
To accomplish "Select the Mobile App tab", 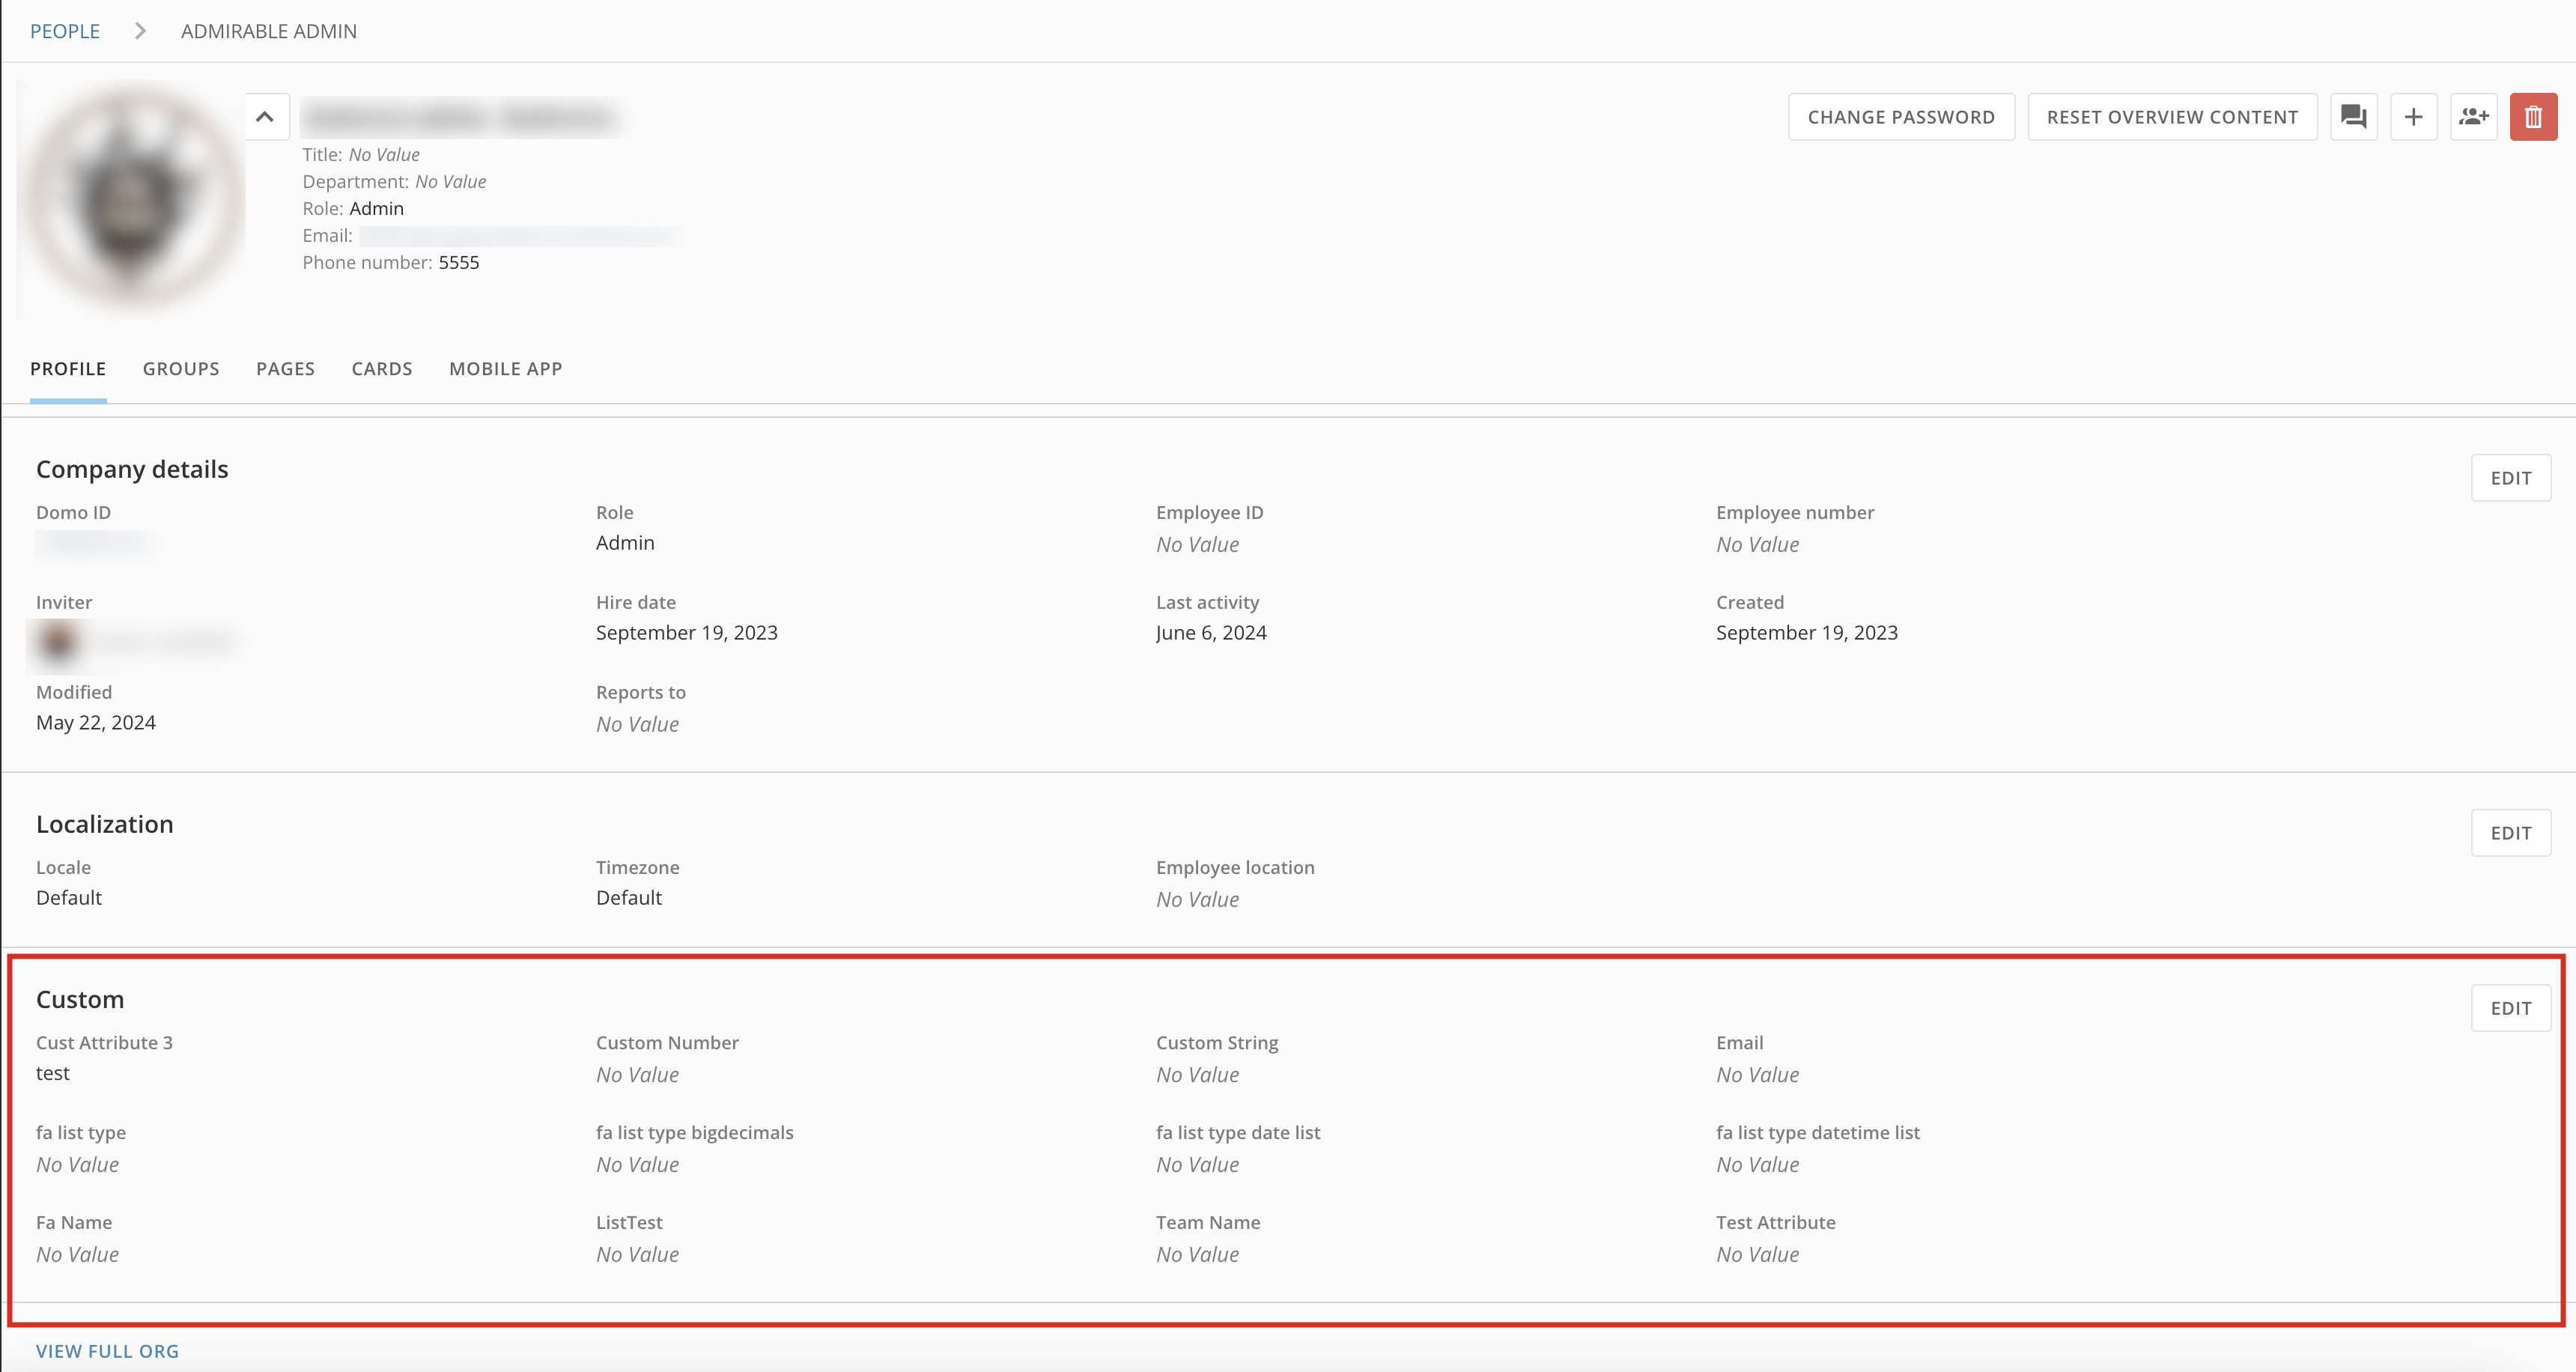I will [505, 369].
